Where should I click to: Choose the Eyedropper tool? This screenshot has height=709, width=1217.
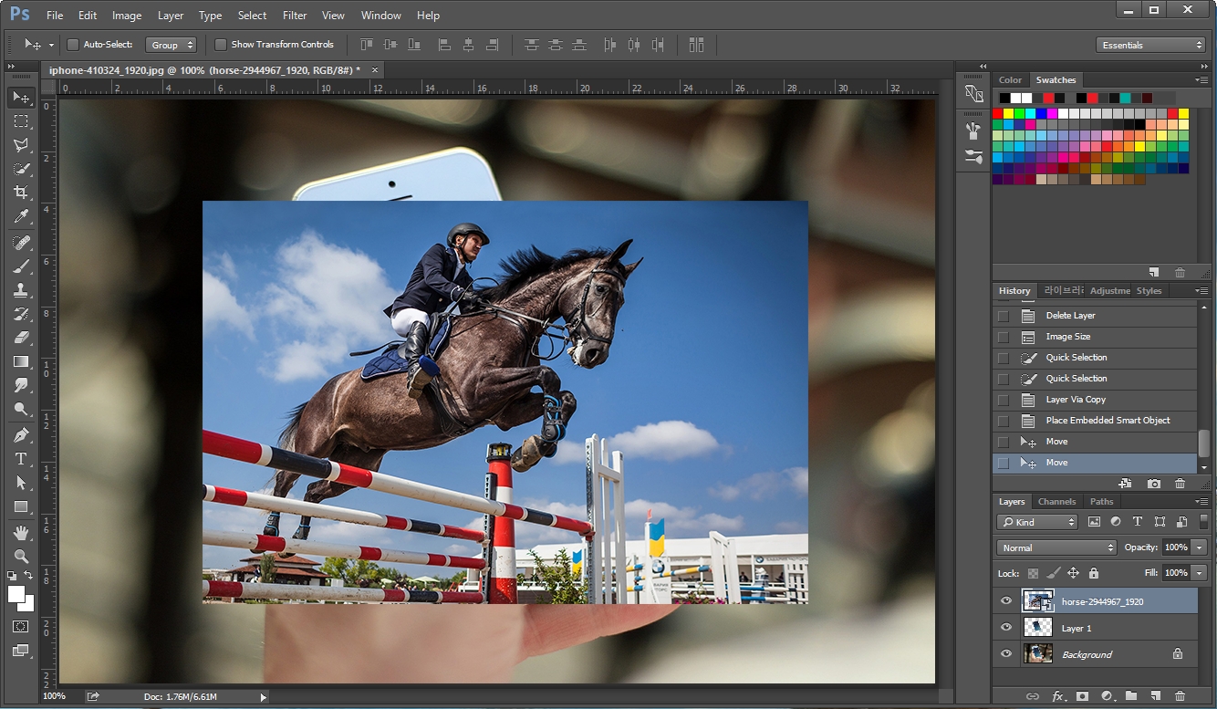(22, 217)
